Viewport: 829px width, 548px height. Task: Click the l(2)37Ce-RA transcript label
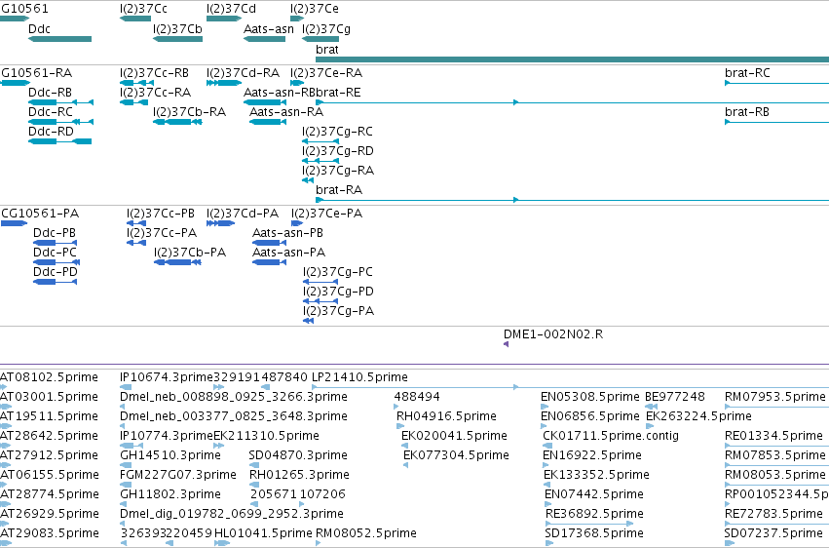(x=326, y=73)
